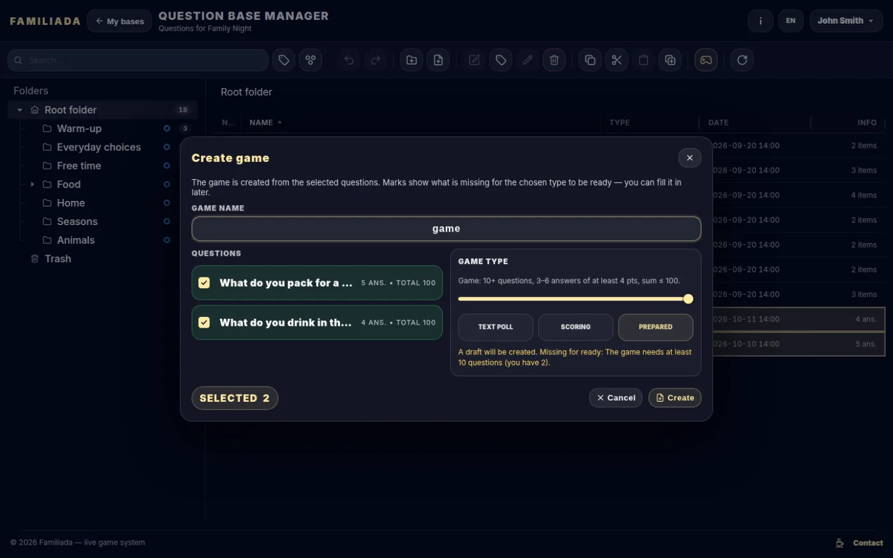Open the Contact link in the footer
Viewport: 893px width, 558px height.
coord(867,543)
